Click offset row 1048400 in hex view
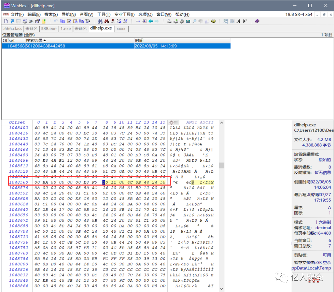 (18, 128)
